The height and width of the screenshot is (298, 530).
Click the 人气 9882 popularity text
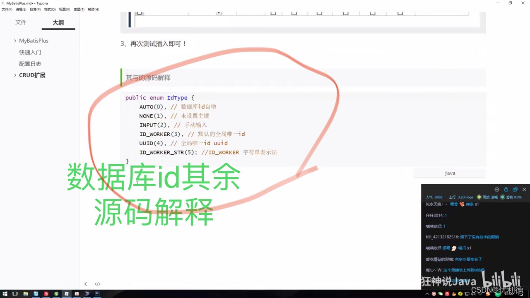coord(434,197)
